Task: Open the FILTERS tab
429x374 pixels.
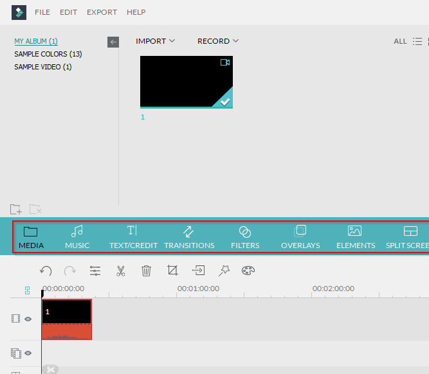Action: (x=245, y=237)
